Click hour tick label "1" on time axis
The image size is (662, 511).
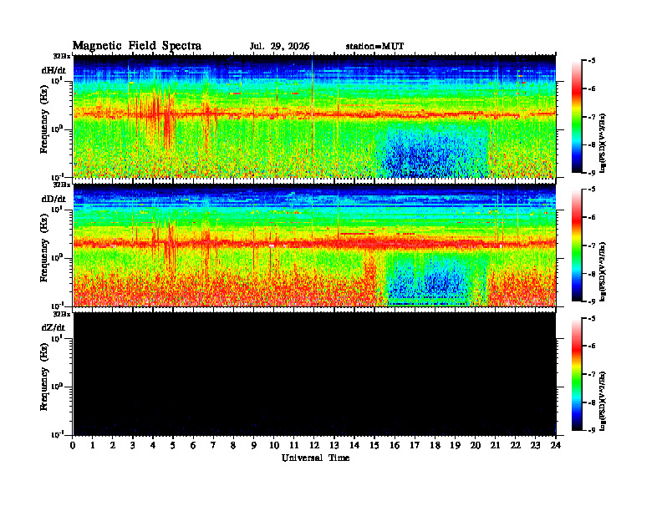pos(93,446)
